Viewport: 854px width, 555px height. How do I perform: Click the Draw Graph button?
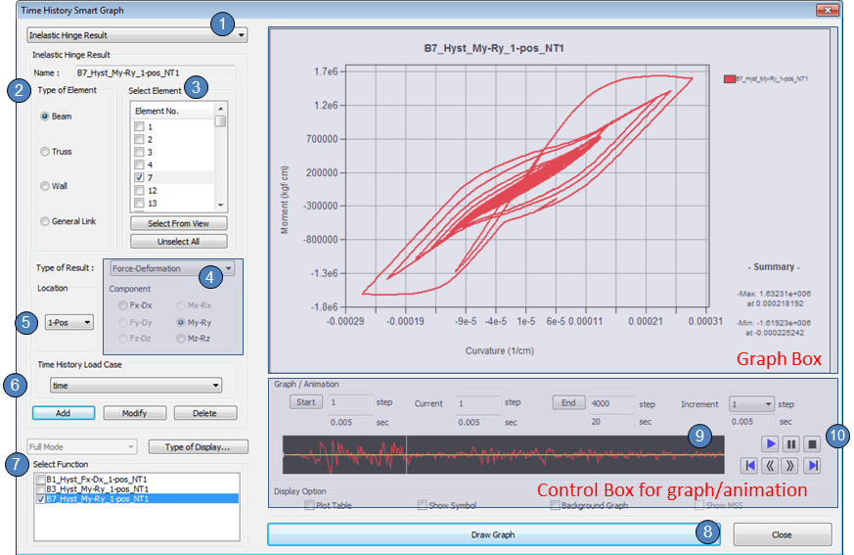click(494, 534)
